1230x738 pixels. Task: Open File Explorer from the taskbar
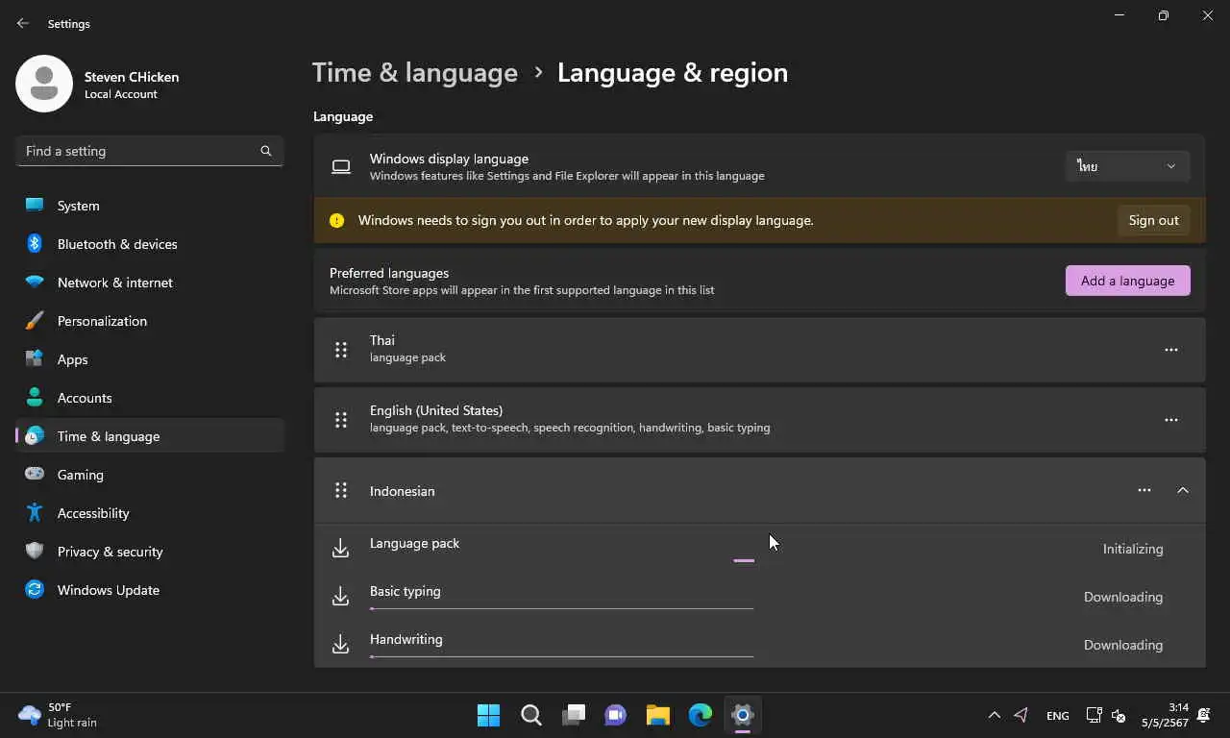tap(657, 715)
